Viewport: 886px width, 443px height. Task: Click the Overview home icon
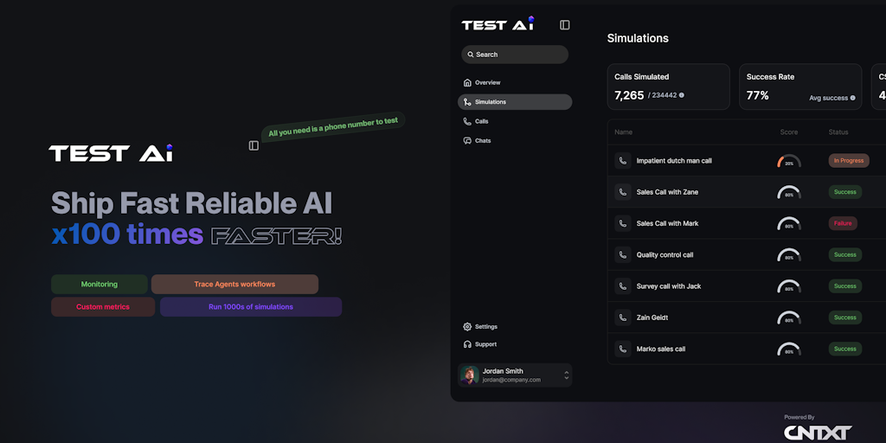point(467,82)
